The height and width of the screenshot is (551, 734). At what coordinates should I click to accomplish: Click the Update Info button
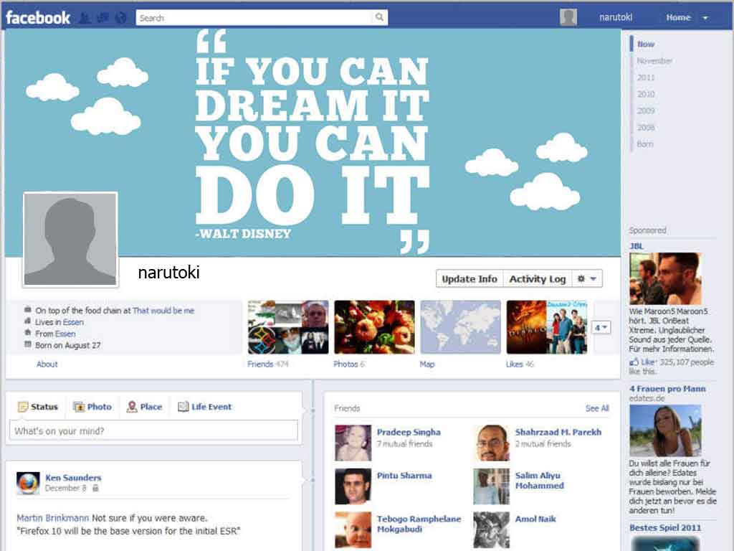click(x=470, y=279)
